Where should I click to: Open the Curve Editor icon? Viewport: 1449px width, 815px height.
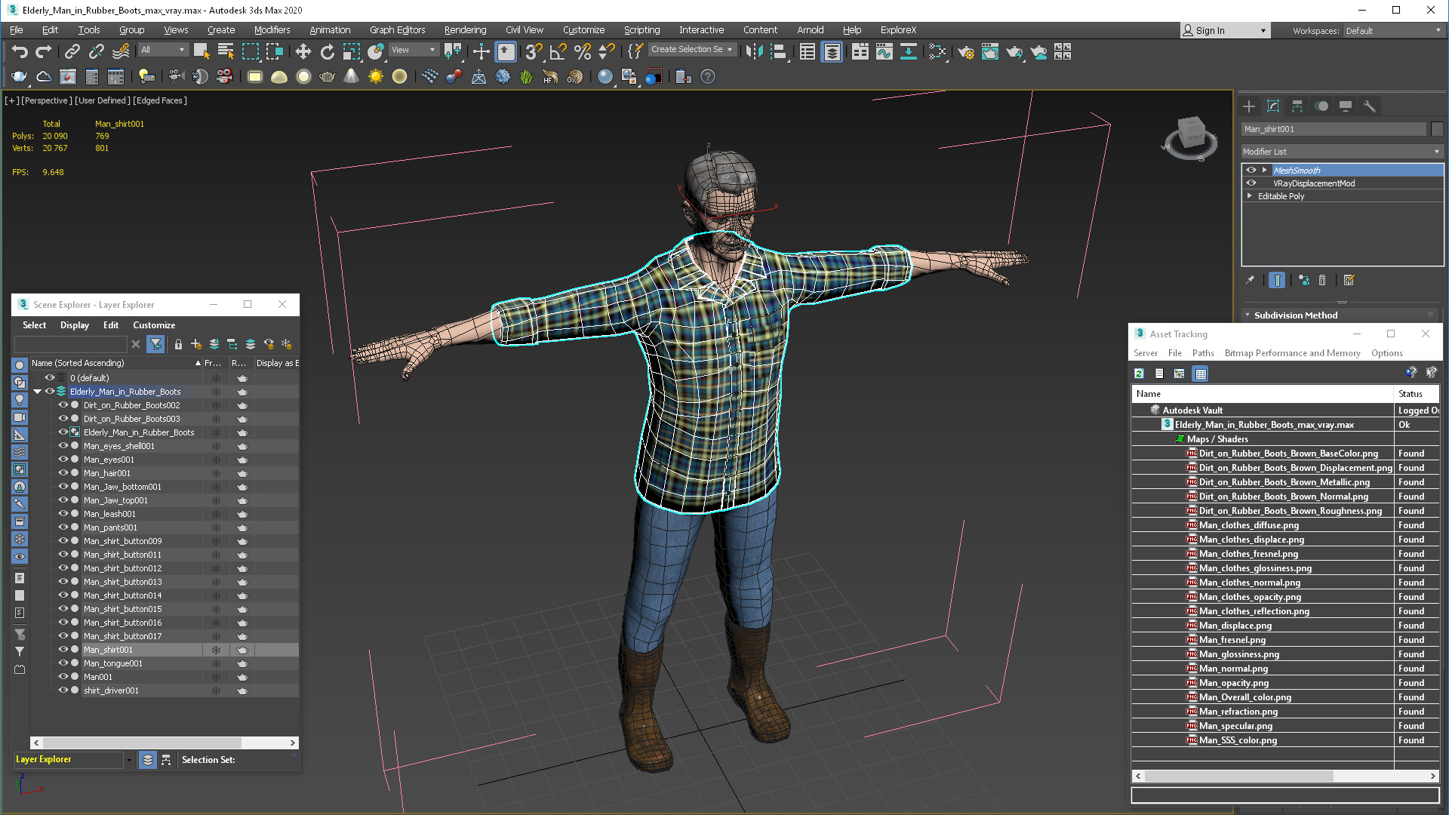click(884, 51)
